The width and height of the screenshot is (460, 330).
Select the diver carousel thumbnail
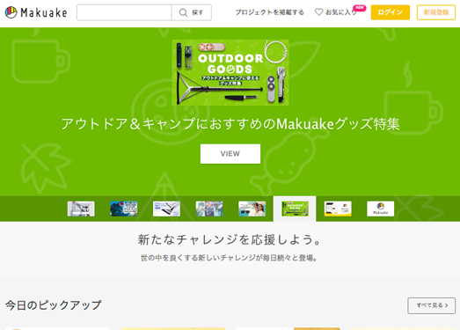point(123,209)
